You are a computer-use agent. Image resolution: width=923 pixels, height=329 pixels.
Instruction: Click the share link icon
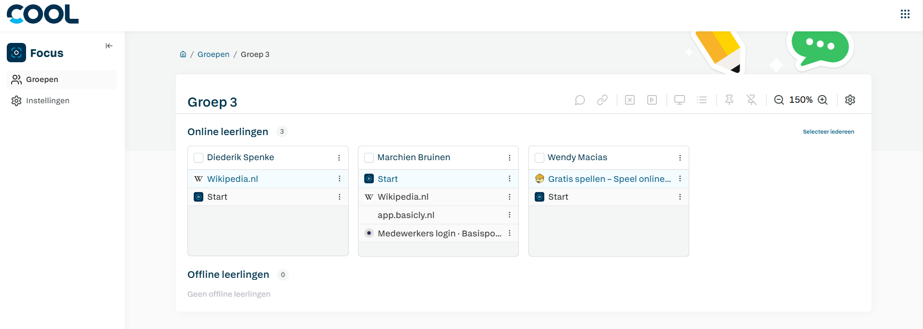pyautogui.click(x=602, y=100)
